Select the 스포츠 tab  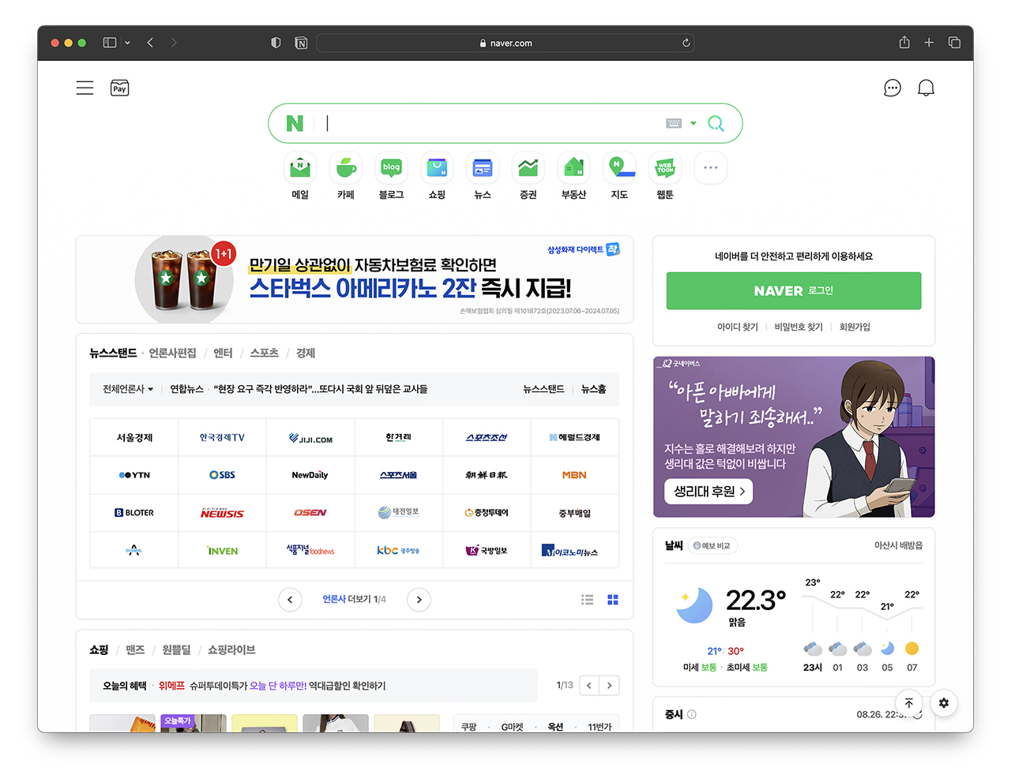click(x=265, y=353)
